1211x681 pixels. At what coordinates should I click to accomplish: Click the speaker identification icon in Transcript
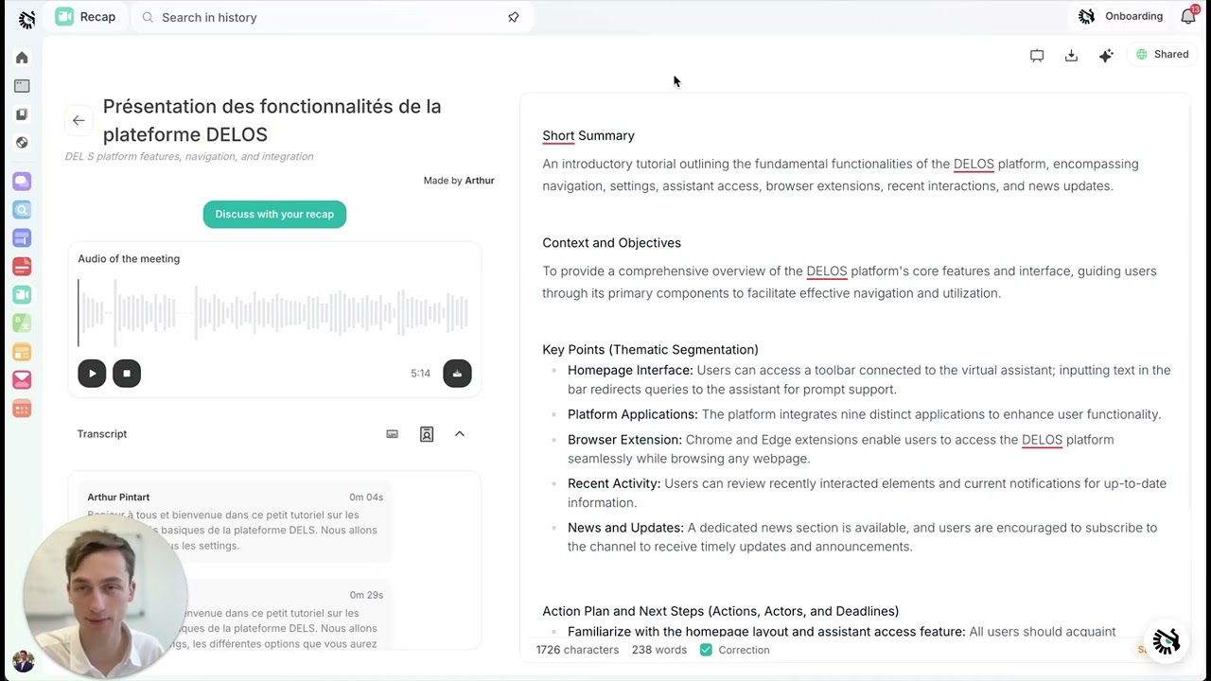(427, 434)
